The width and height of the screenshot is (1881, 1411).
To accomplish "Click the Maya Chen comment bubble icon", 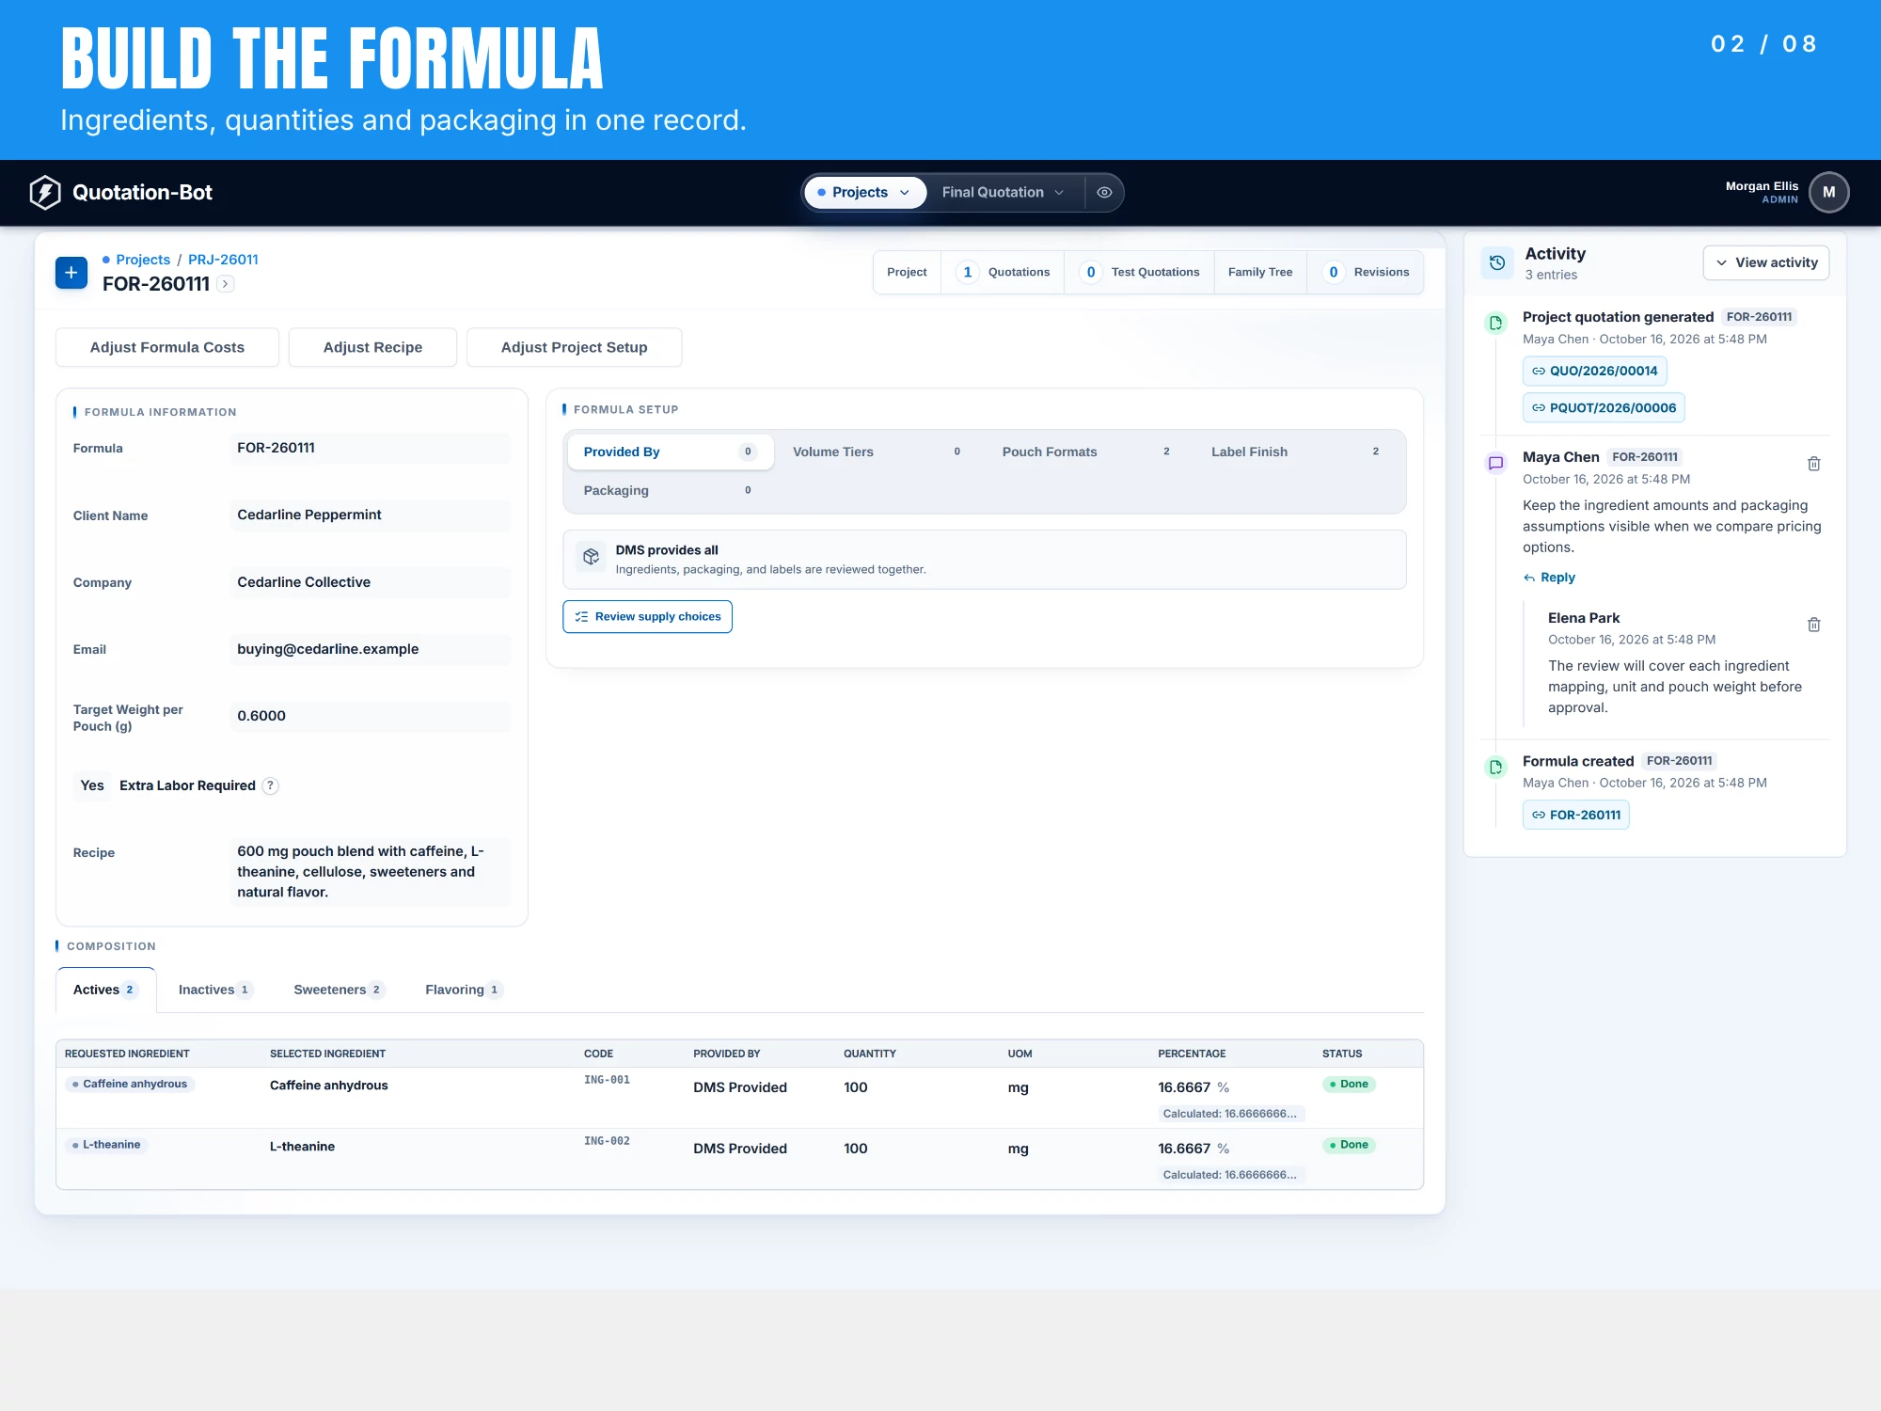I will coord(1495,463).
